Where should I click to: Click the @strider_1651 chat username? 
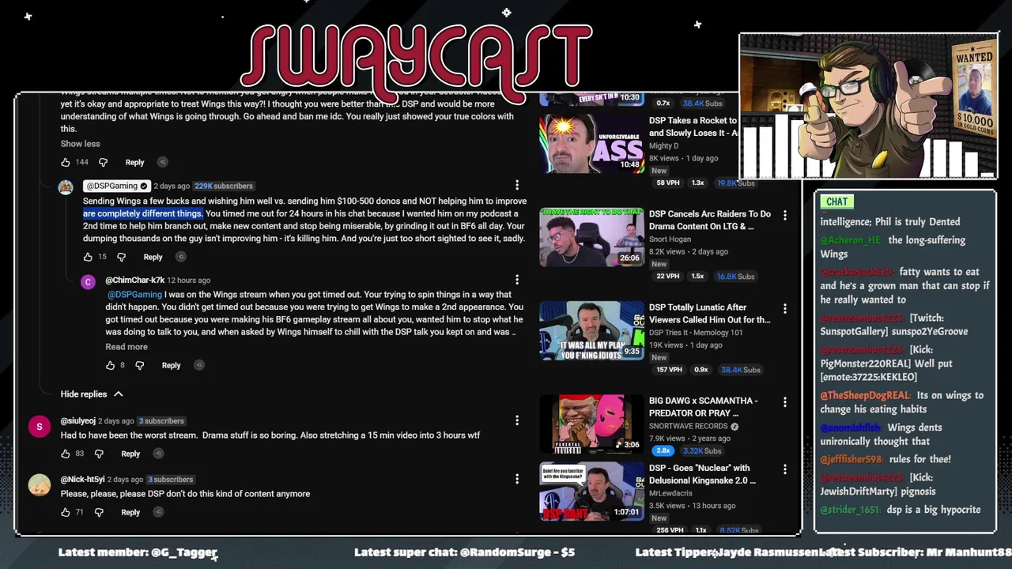(x=850, y=510)
